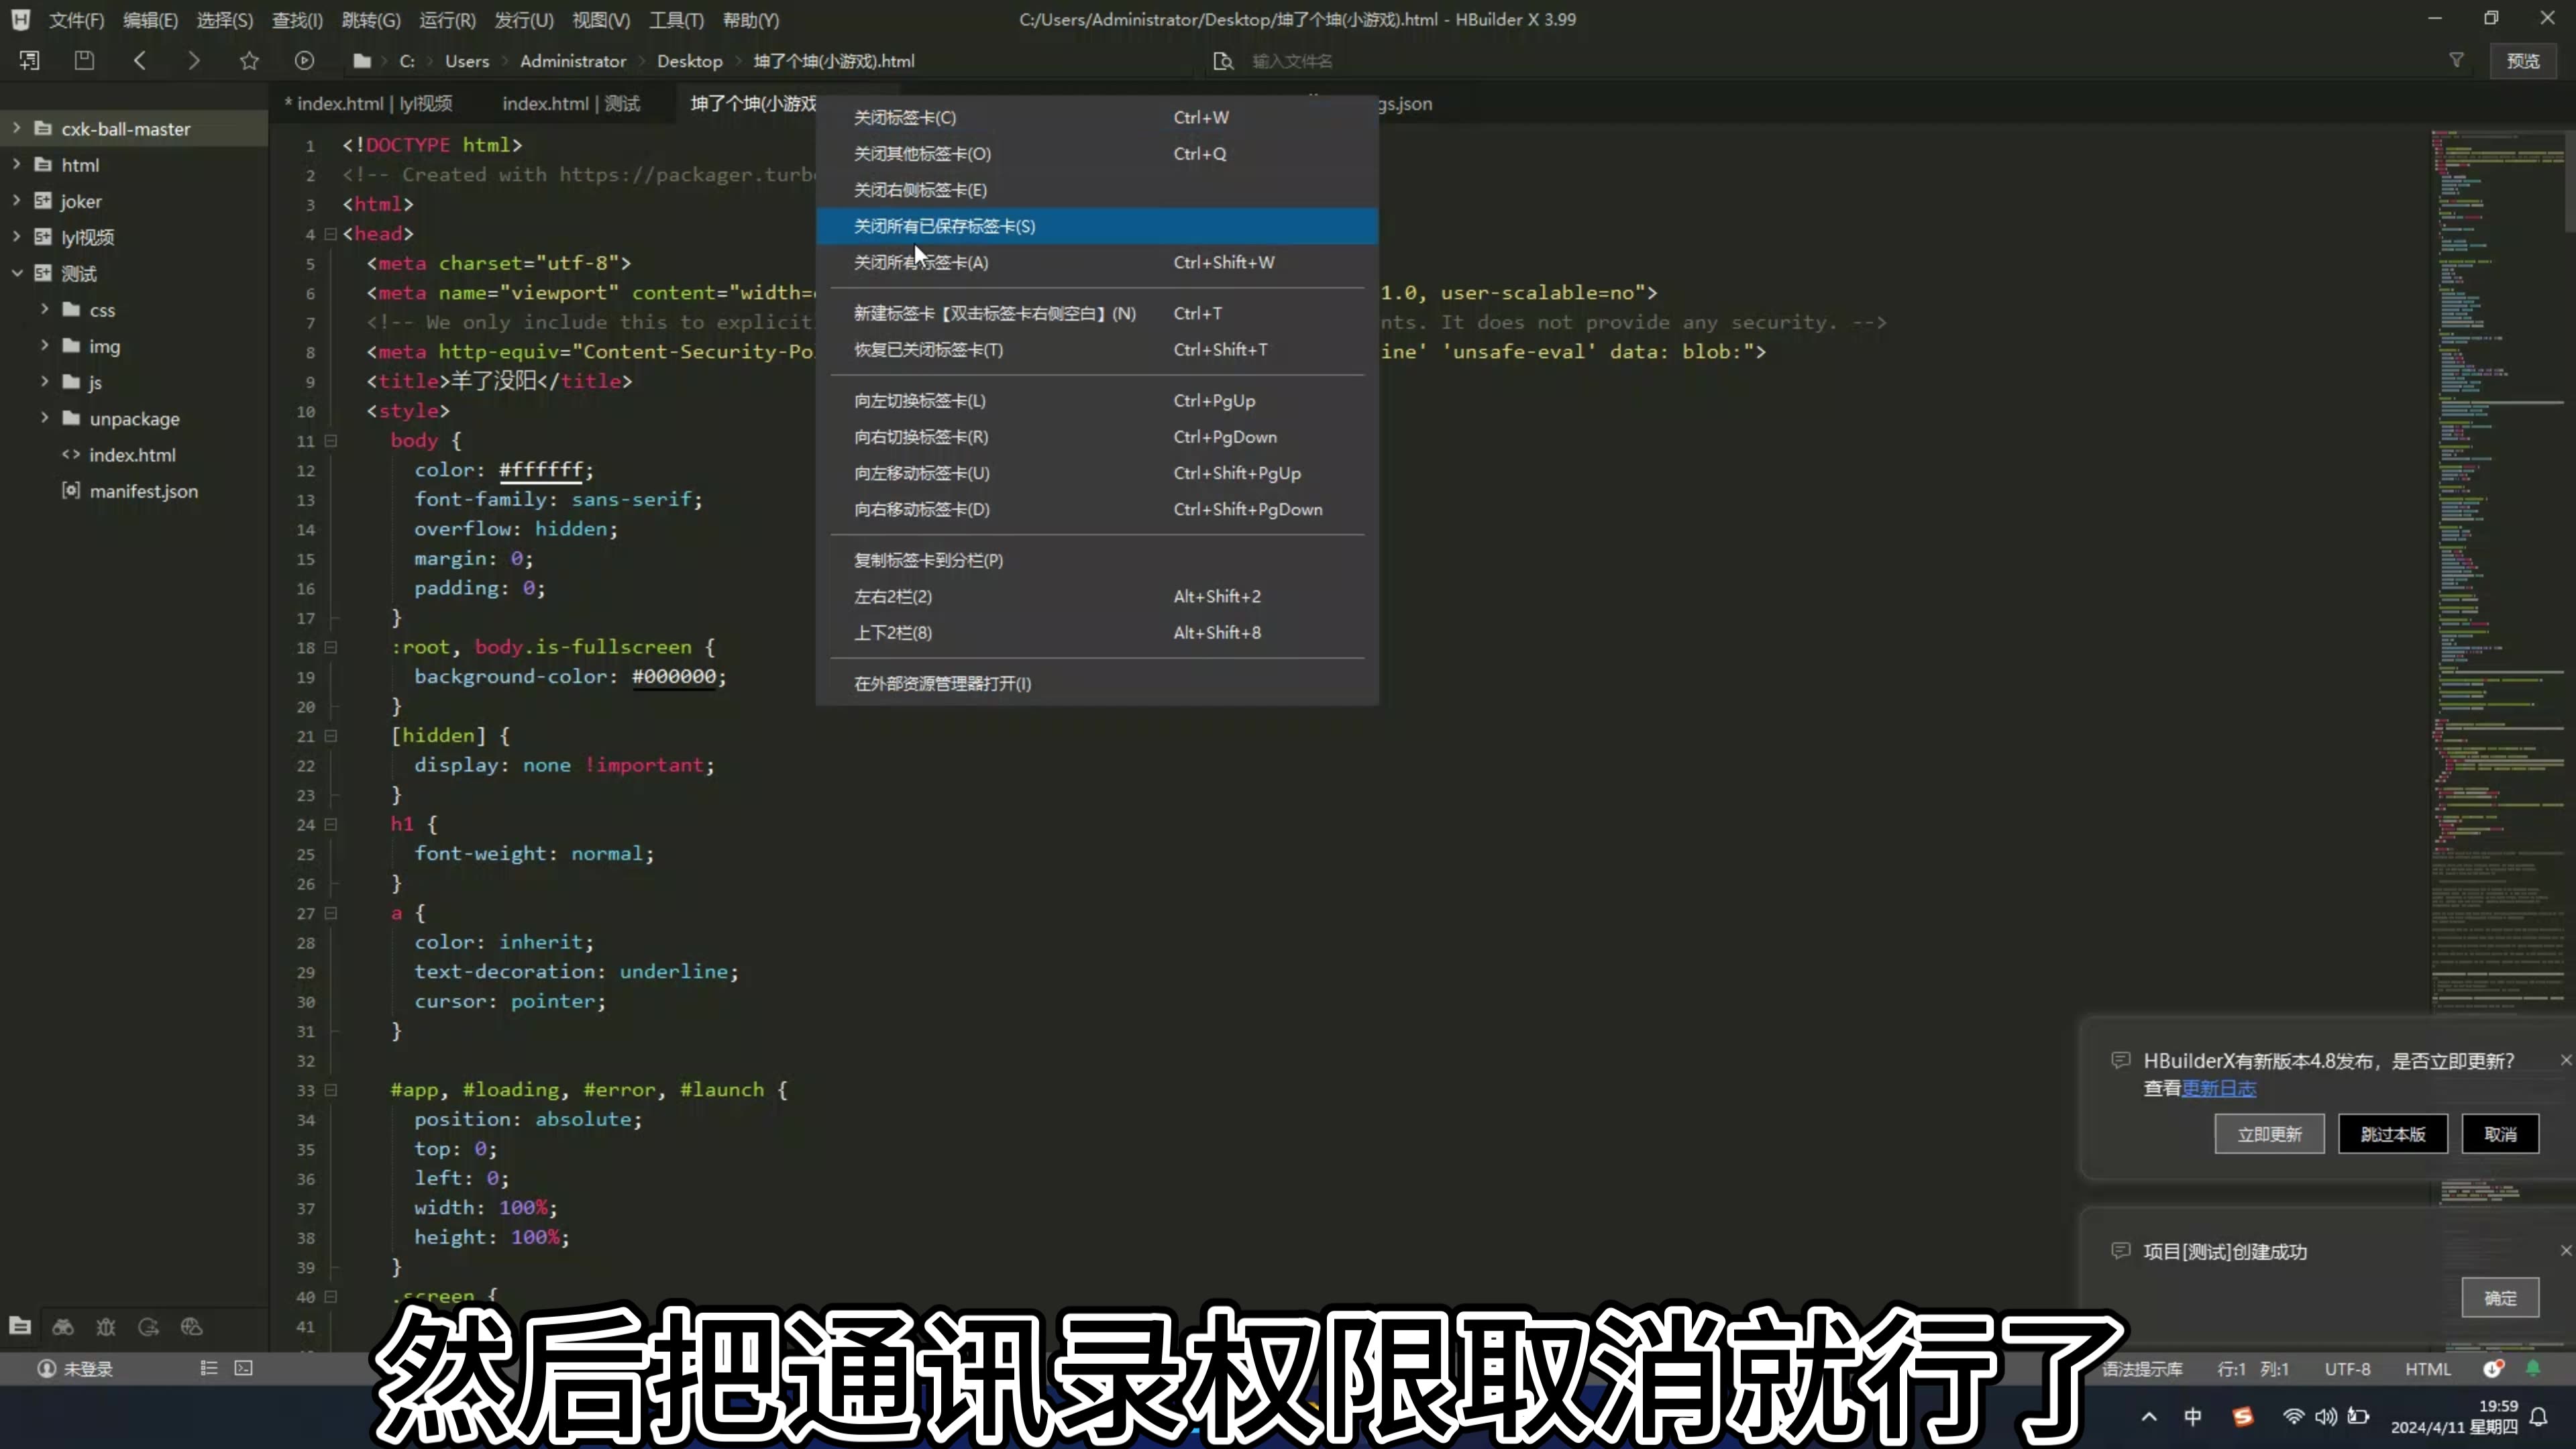Click the download update icon in status bar
The height and width of the screenshot is (1449, 2576).
(2493, 1368)
